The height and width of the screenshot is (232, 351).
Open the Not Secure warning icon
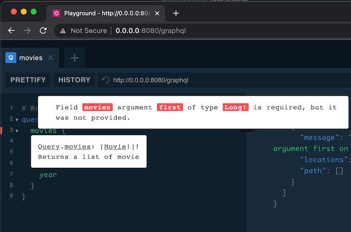coord(63,31)
